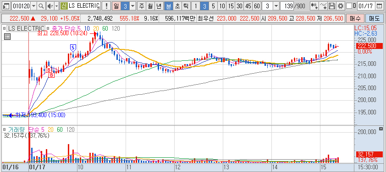Screen dimensions: 386x172
Task: Click the 거래량 volume panel legend label
Action: tap(17, 129)
